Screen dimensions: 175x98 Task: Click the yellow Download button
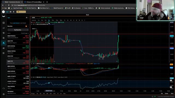coord(21,12)
